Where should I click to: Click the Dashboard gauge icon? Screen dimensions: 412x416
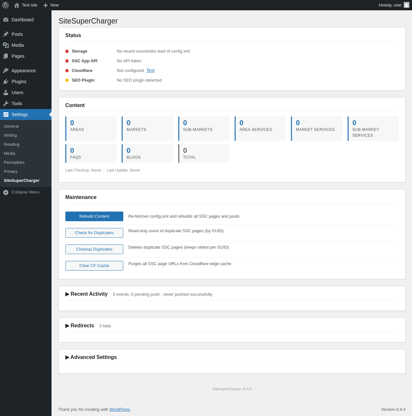pyautogui.click(x=6, y=20)
